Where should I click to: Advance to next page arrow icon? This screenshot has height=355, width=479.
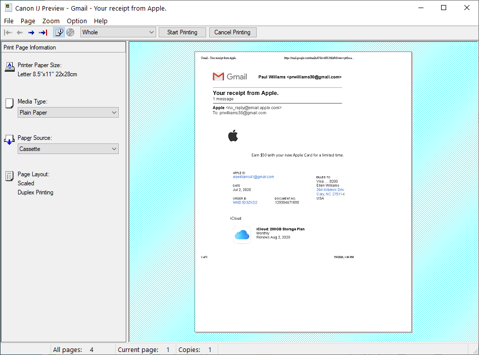point(31,32)
